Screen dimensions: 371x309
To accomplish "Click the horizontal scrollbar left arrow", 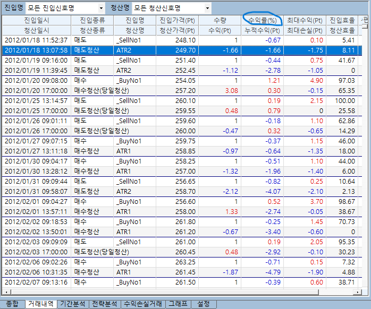I will pos(7,293).
